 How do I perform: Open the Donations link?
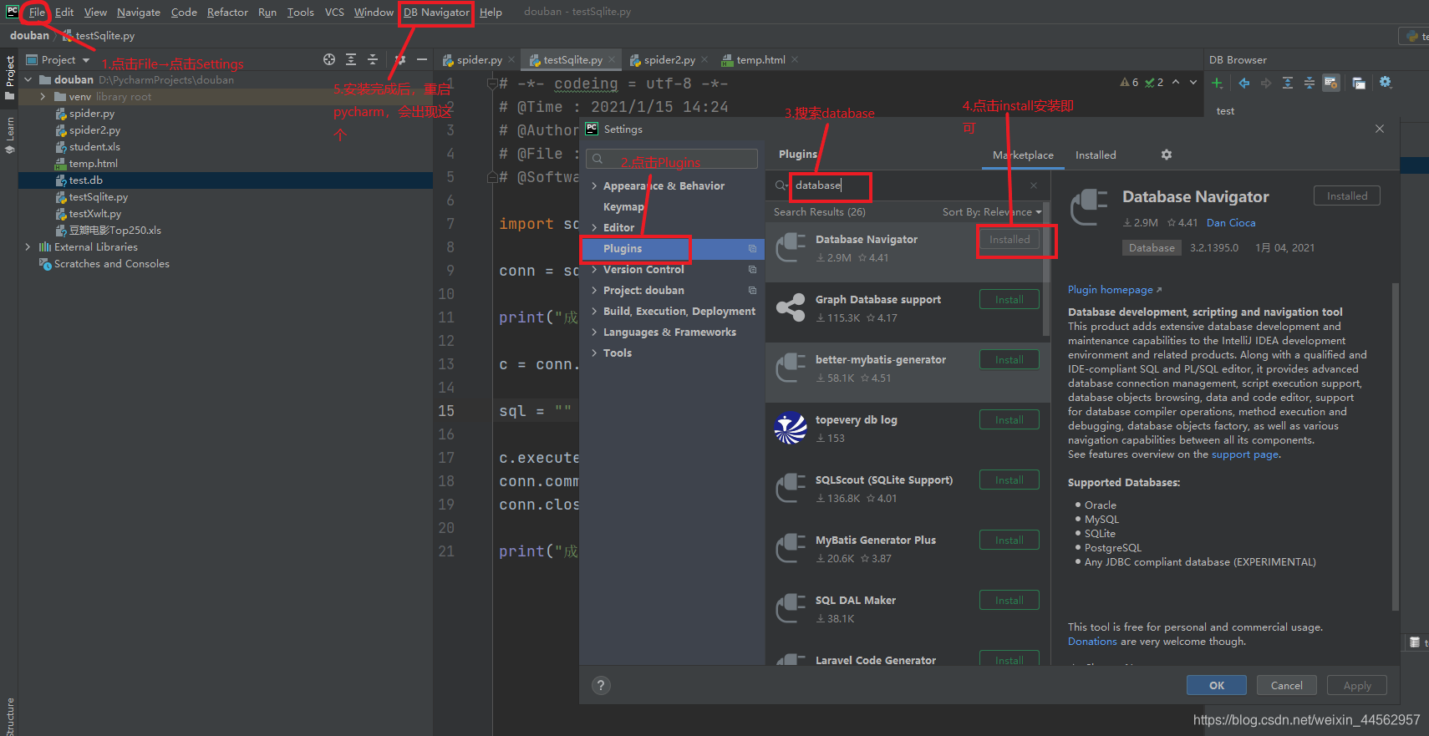point(1092,641)
